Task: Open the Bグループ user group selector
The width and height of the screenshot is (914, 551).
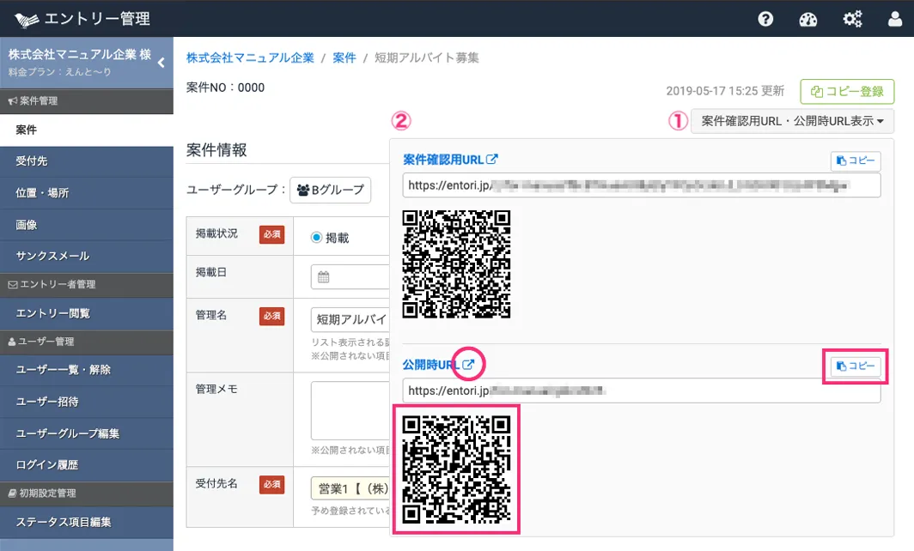Action: [x=330, y=190]
